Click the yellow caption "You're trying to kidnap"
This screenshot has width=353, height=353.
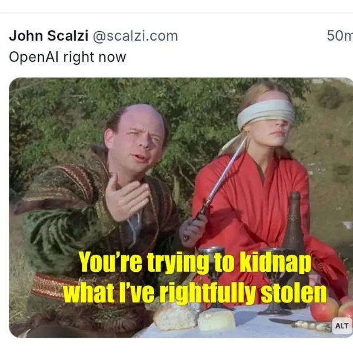point(195,262)
